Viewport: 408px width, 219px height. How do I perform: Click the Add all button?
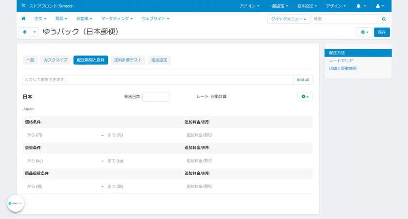point(303,79)
